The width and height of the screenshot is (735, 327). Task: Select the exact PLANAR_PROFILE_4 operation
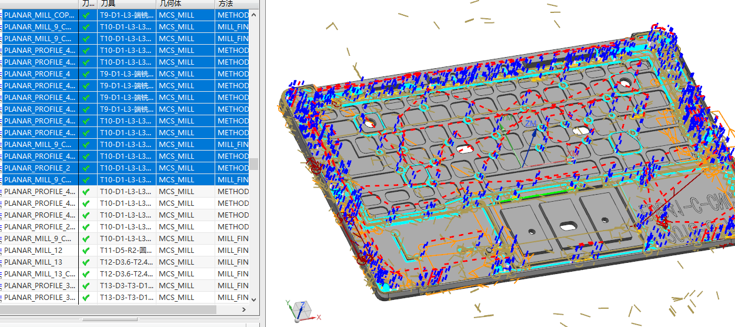coord(125,74)
